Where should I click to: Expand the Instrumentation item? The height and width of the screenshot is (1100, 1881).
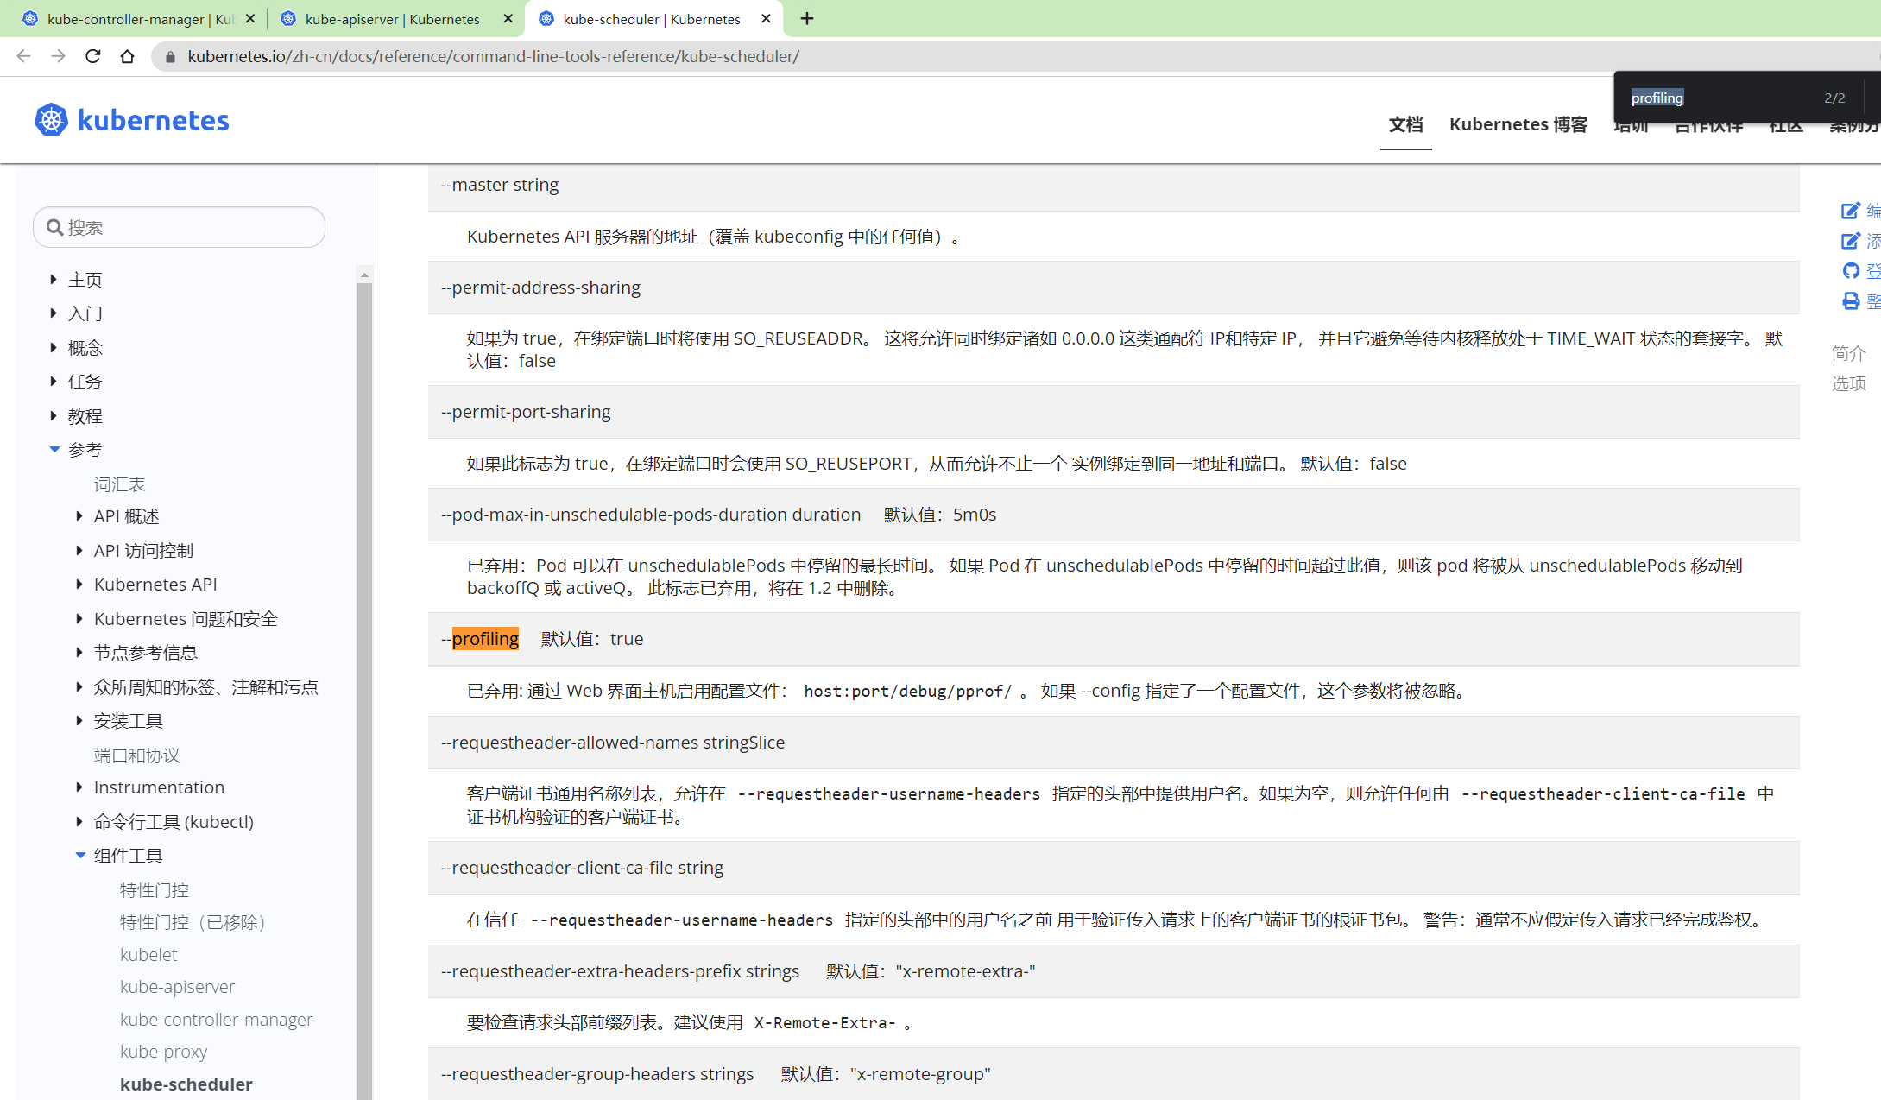(x=79, y=787)
